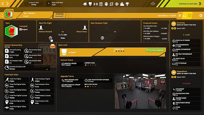This screenshot has width=204, height=115.
Task: Open the Rankings podium icon
Action: 122,4
